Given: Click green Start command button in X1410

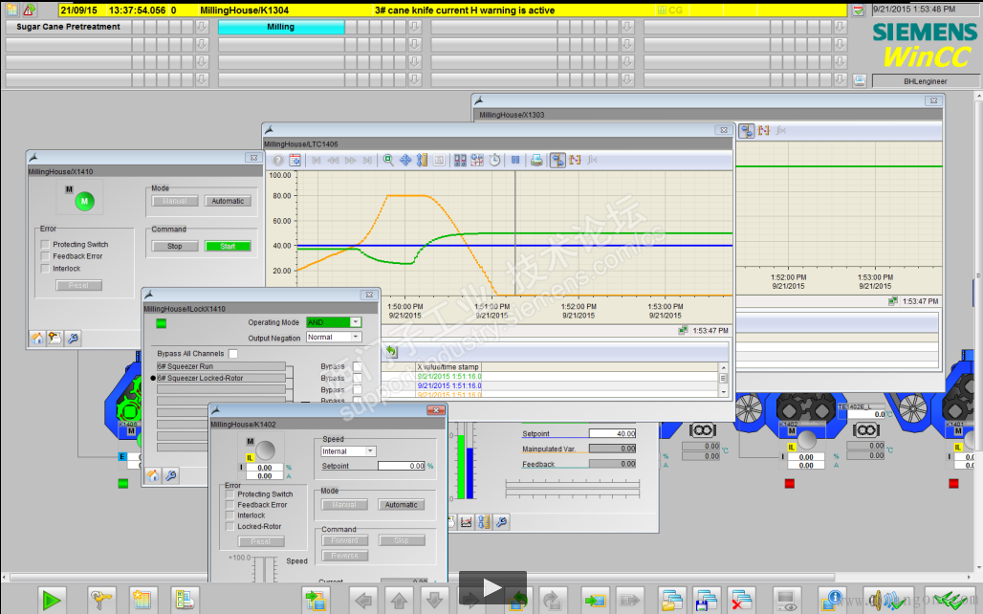Looking at the screenshot, I should (228, 247).
